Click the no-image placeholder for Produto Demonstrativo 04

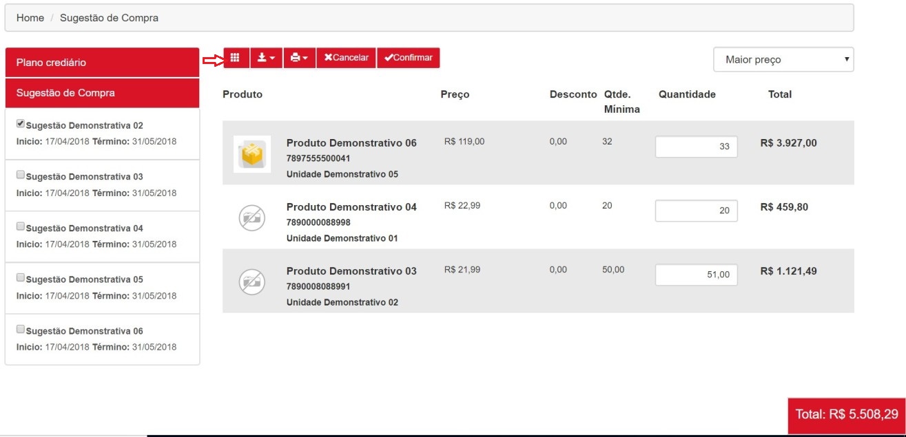coord(252,217)
